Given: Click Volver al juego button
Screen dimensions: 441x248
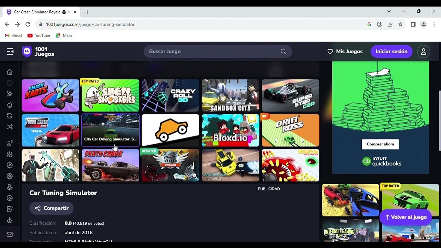Looking at the screenshot, I should [406, 217].
